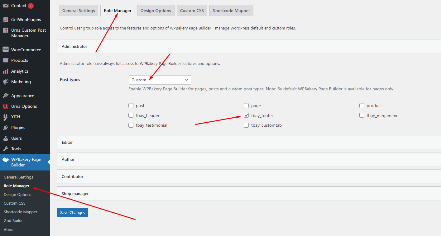Screen dimensions: 441x236
Task: Open Role Manager in the sidebar submenu
Action: point(17,186)
